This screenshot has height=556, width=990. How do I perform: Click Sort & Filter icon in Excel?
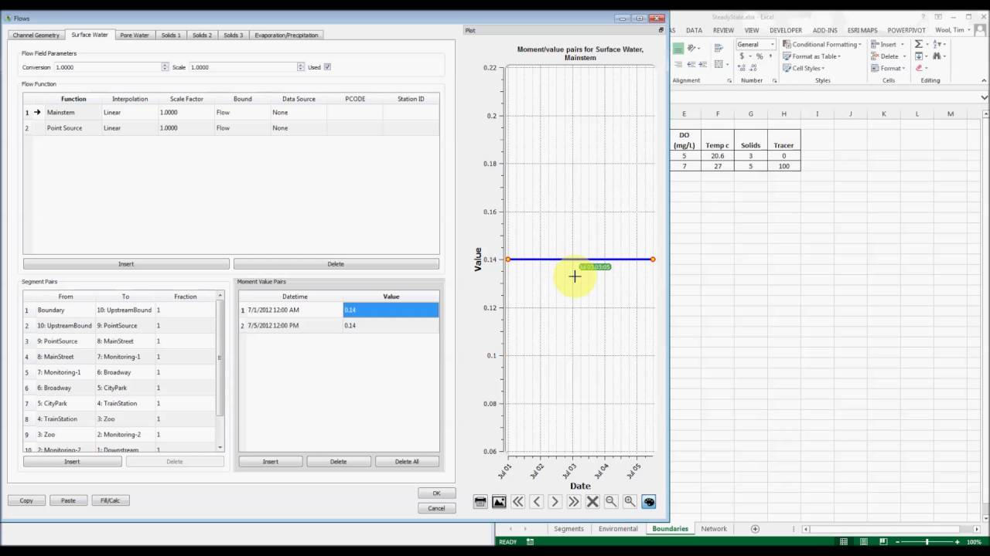pyautogui.click(x=937, y=44)
